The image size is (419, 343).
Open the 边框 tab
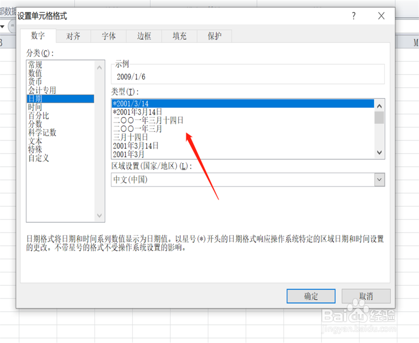(x=144, y=36)
